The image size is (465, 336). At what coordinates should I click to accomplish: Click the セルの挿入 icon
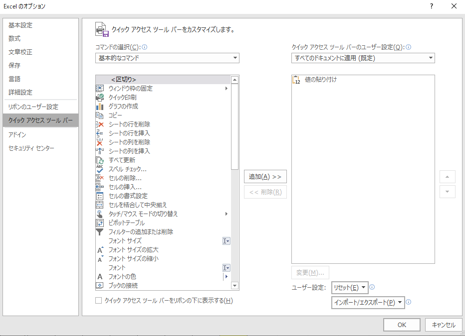[100, 187]
